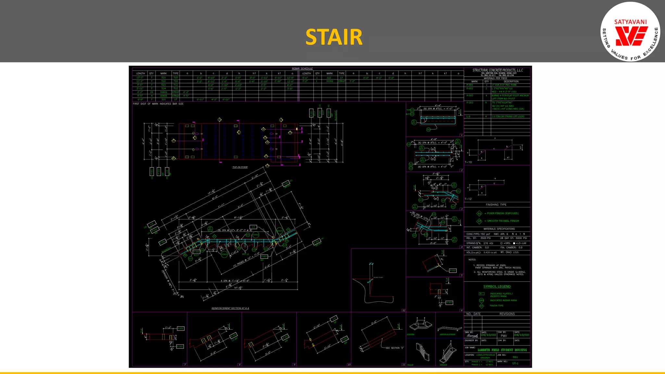Click 'STRUCTURAL CONCRETE PRODUCTS, L.L.C' title

497,70
